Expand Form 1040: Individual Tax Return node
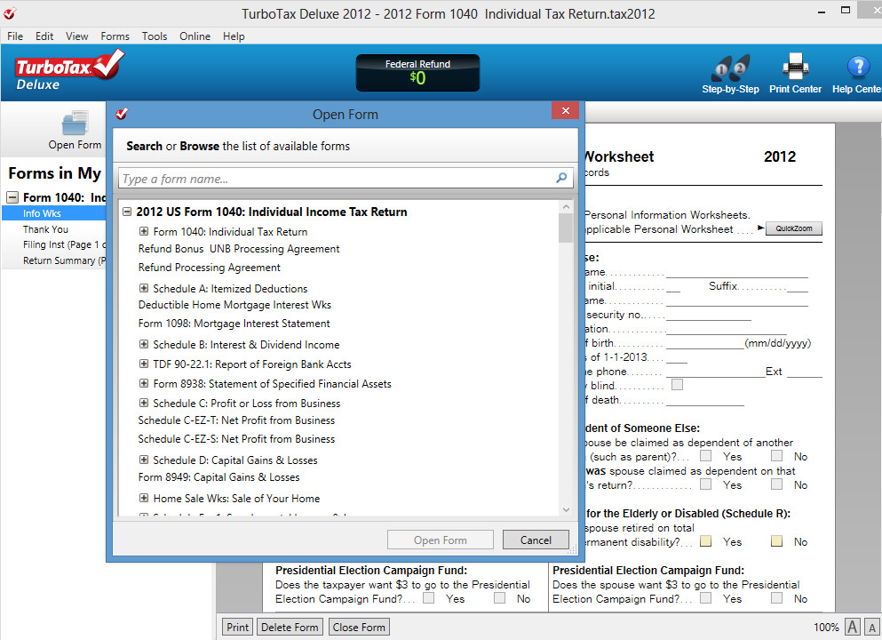The image size is (882, 640). [x=144, y=231]
